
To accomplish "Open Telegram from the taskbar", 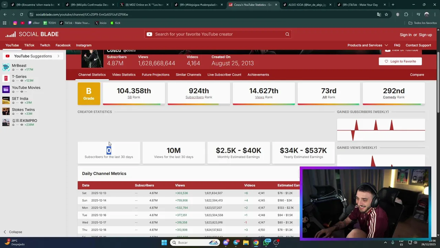I will (x=235, y=242).
